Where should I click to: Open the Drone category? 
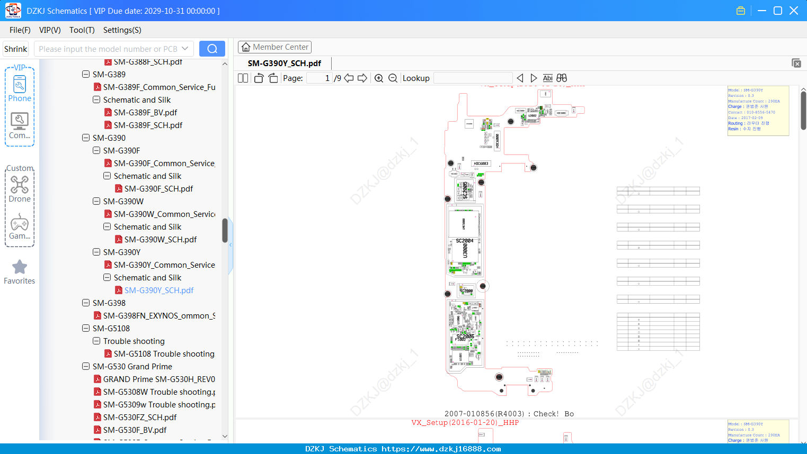pyautogui.click(x=20, y=189)
